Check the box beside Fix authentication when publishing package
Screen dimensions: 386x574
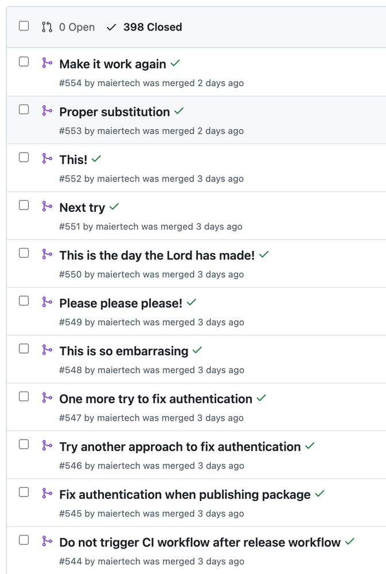pos(24,492)
